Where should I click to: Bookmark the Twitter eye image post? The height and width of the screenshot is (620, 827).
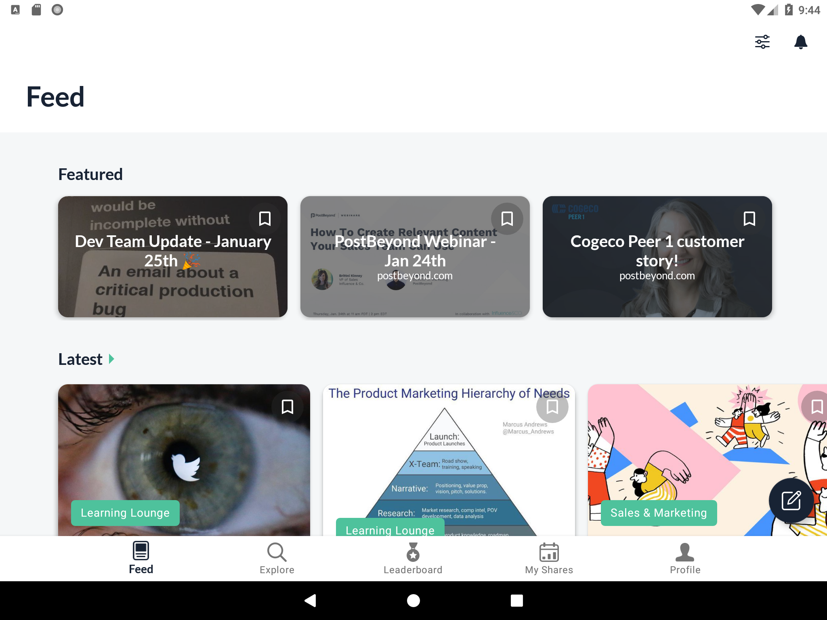[x=288, y=407]
